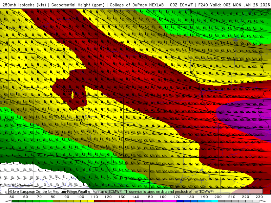The width and height of the screenshot is (271, 203).
Task: Click the 230 value on the color scale
Action: tap(259, 197)
